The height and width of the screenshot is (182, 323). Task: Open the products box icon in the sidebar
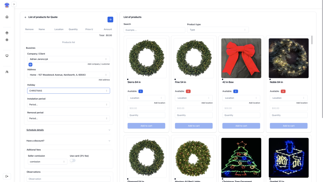[x=7, y=33]
